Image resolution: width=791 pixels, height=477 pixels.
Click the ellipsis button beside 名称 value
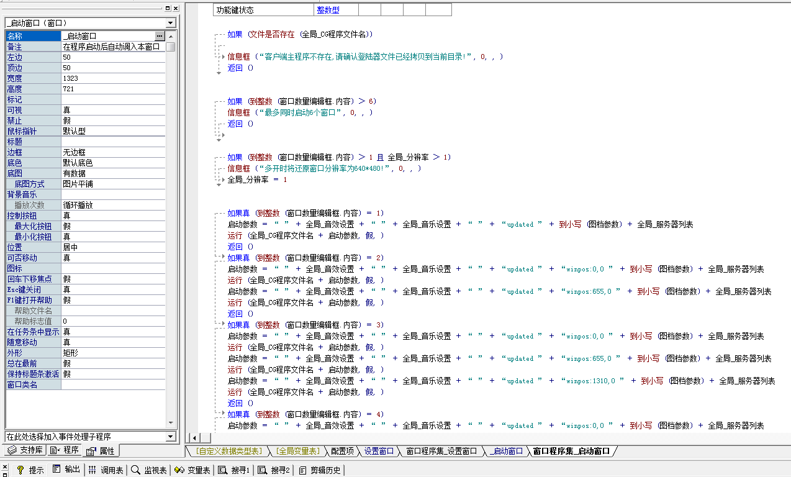pos(160,36)
